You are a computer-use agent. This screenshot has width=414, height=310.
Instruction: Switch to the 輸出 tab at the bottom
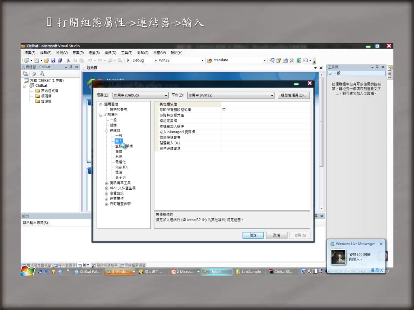click(x=84, y=265)
